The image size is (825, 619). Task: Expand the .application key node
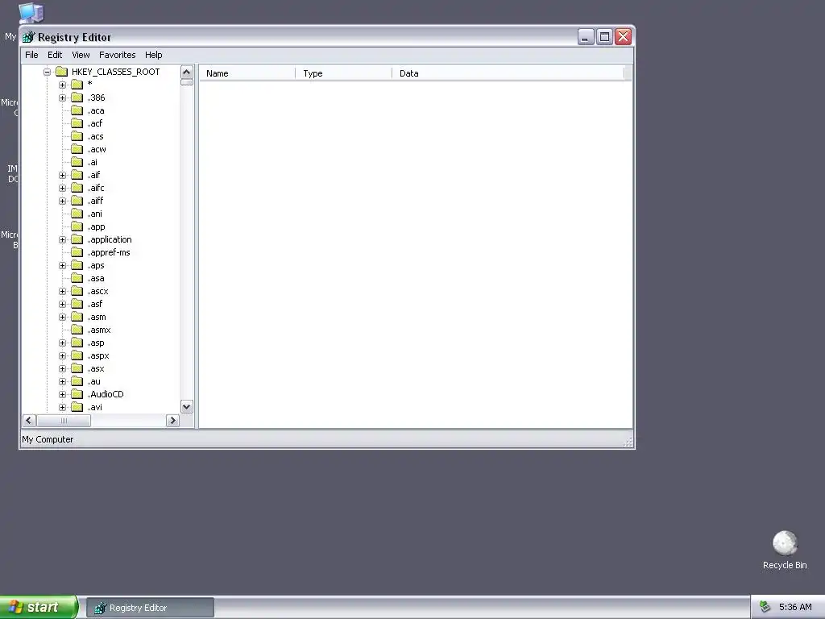(62, 239)
